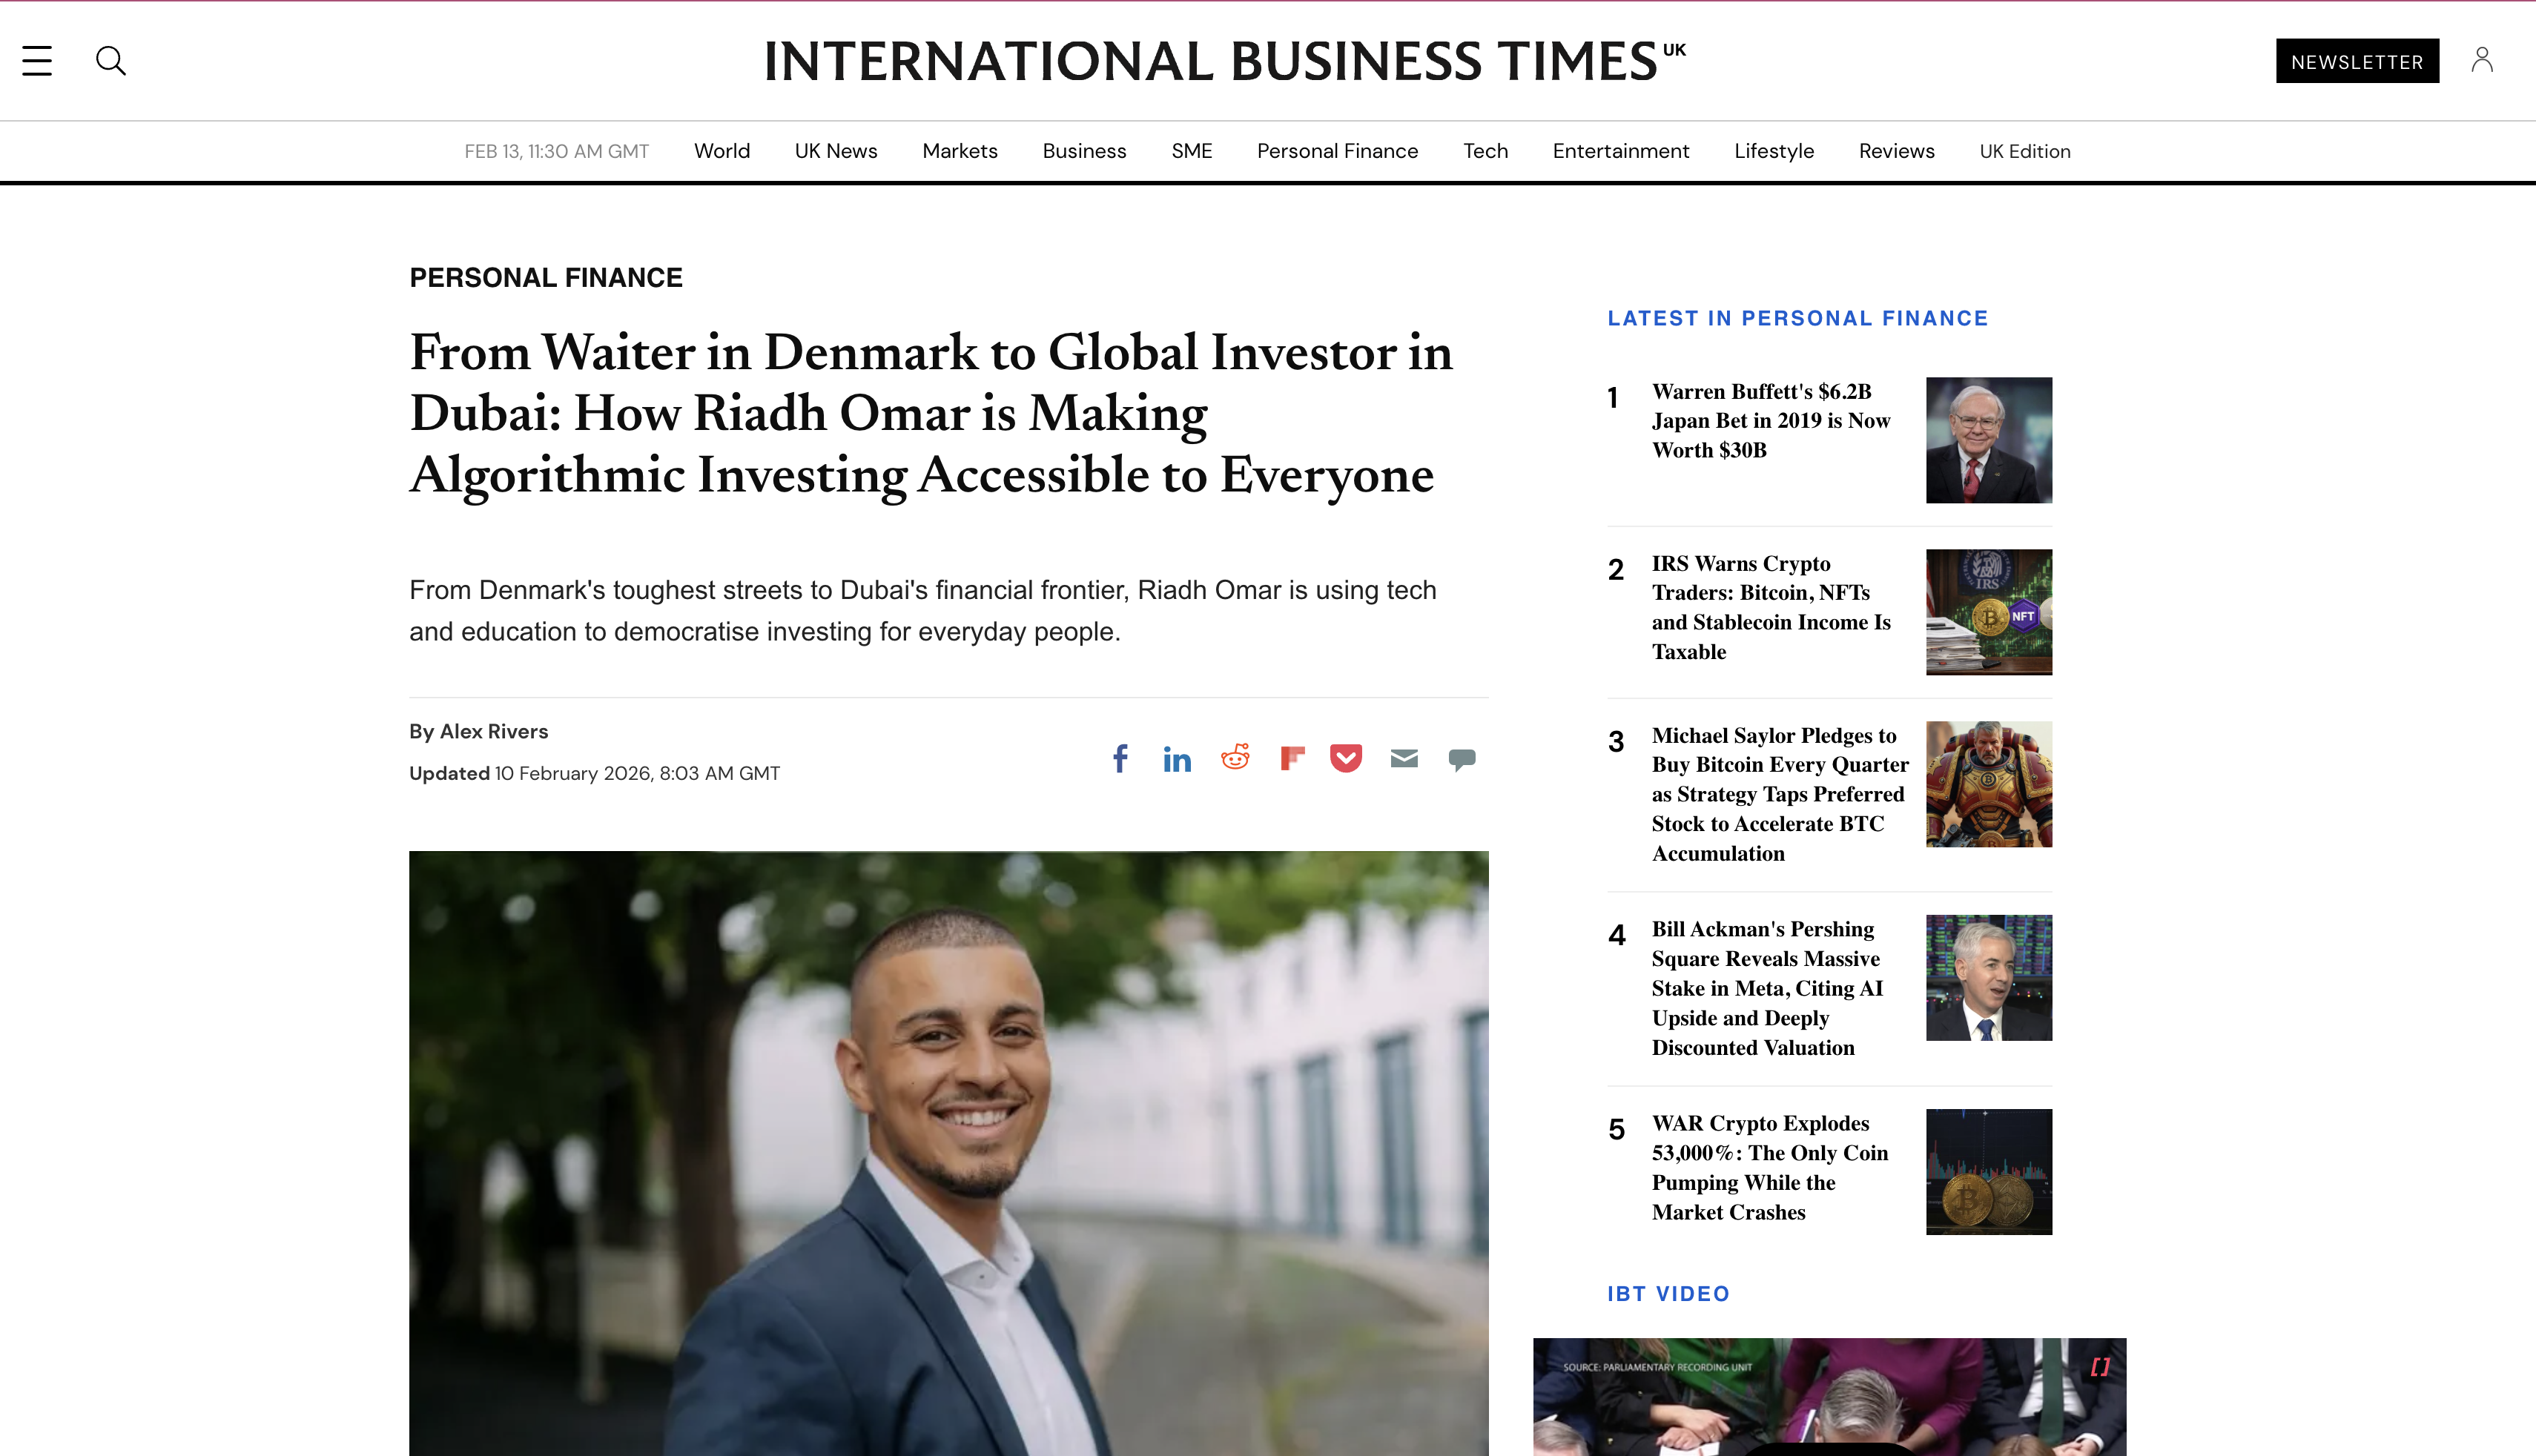
Task: Expand the UK Edition selector
Action: coord(2025,151)
